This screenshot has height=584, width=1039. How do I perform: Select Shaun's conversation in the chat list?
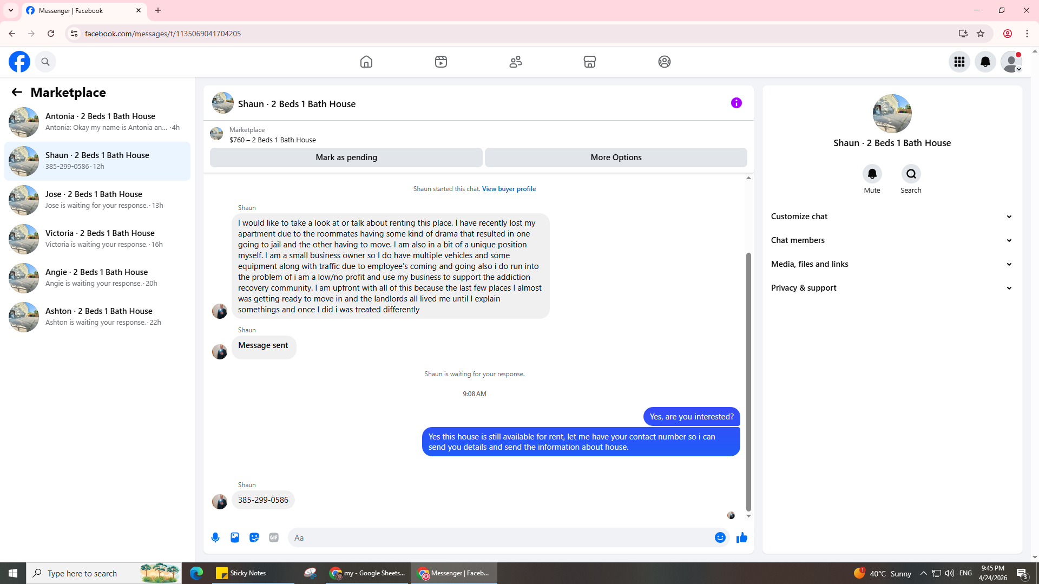pos(97,161)
